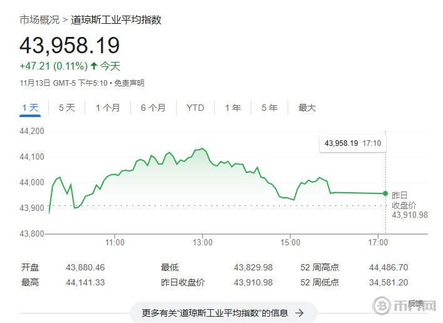Click the green up-arrow next to 今天
The width and height of the screenshot is (443, 323).
coord(94,66)
